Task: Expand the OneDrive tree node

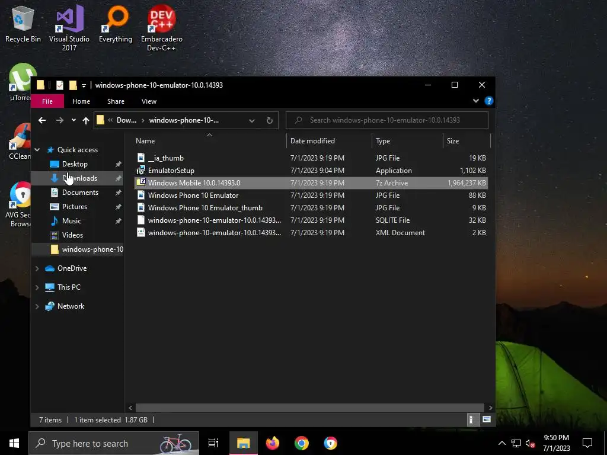Action: pos(37,268)
